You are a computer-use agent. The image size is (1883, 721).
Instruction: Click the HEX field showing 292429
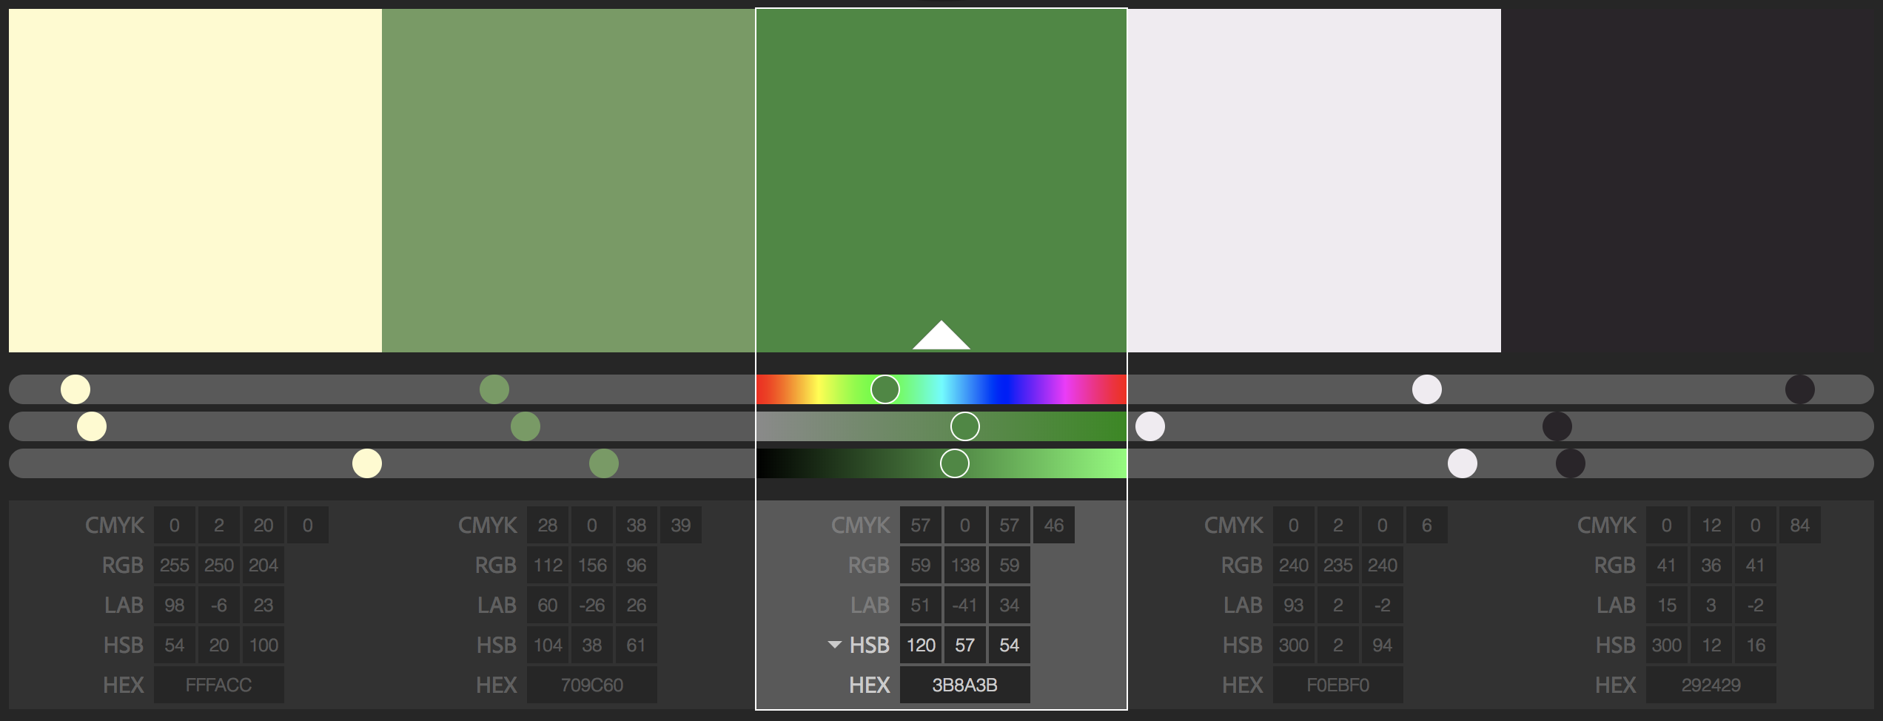[1711, 685]
